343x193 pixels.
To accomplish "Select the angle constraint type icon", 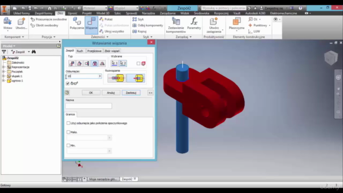I will point(79,63).
